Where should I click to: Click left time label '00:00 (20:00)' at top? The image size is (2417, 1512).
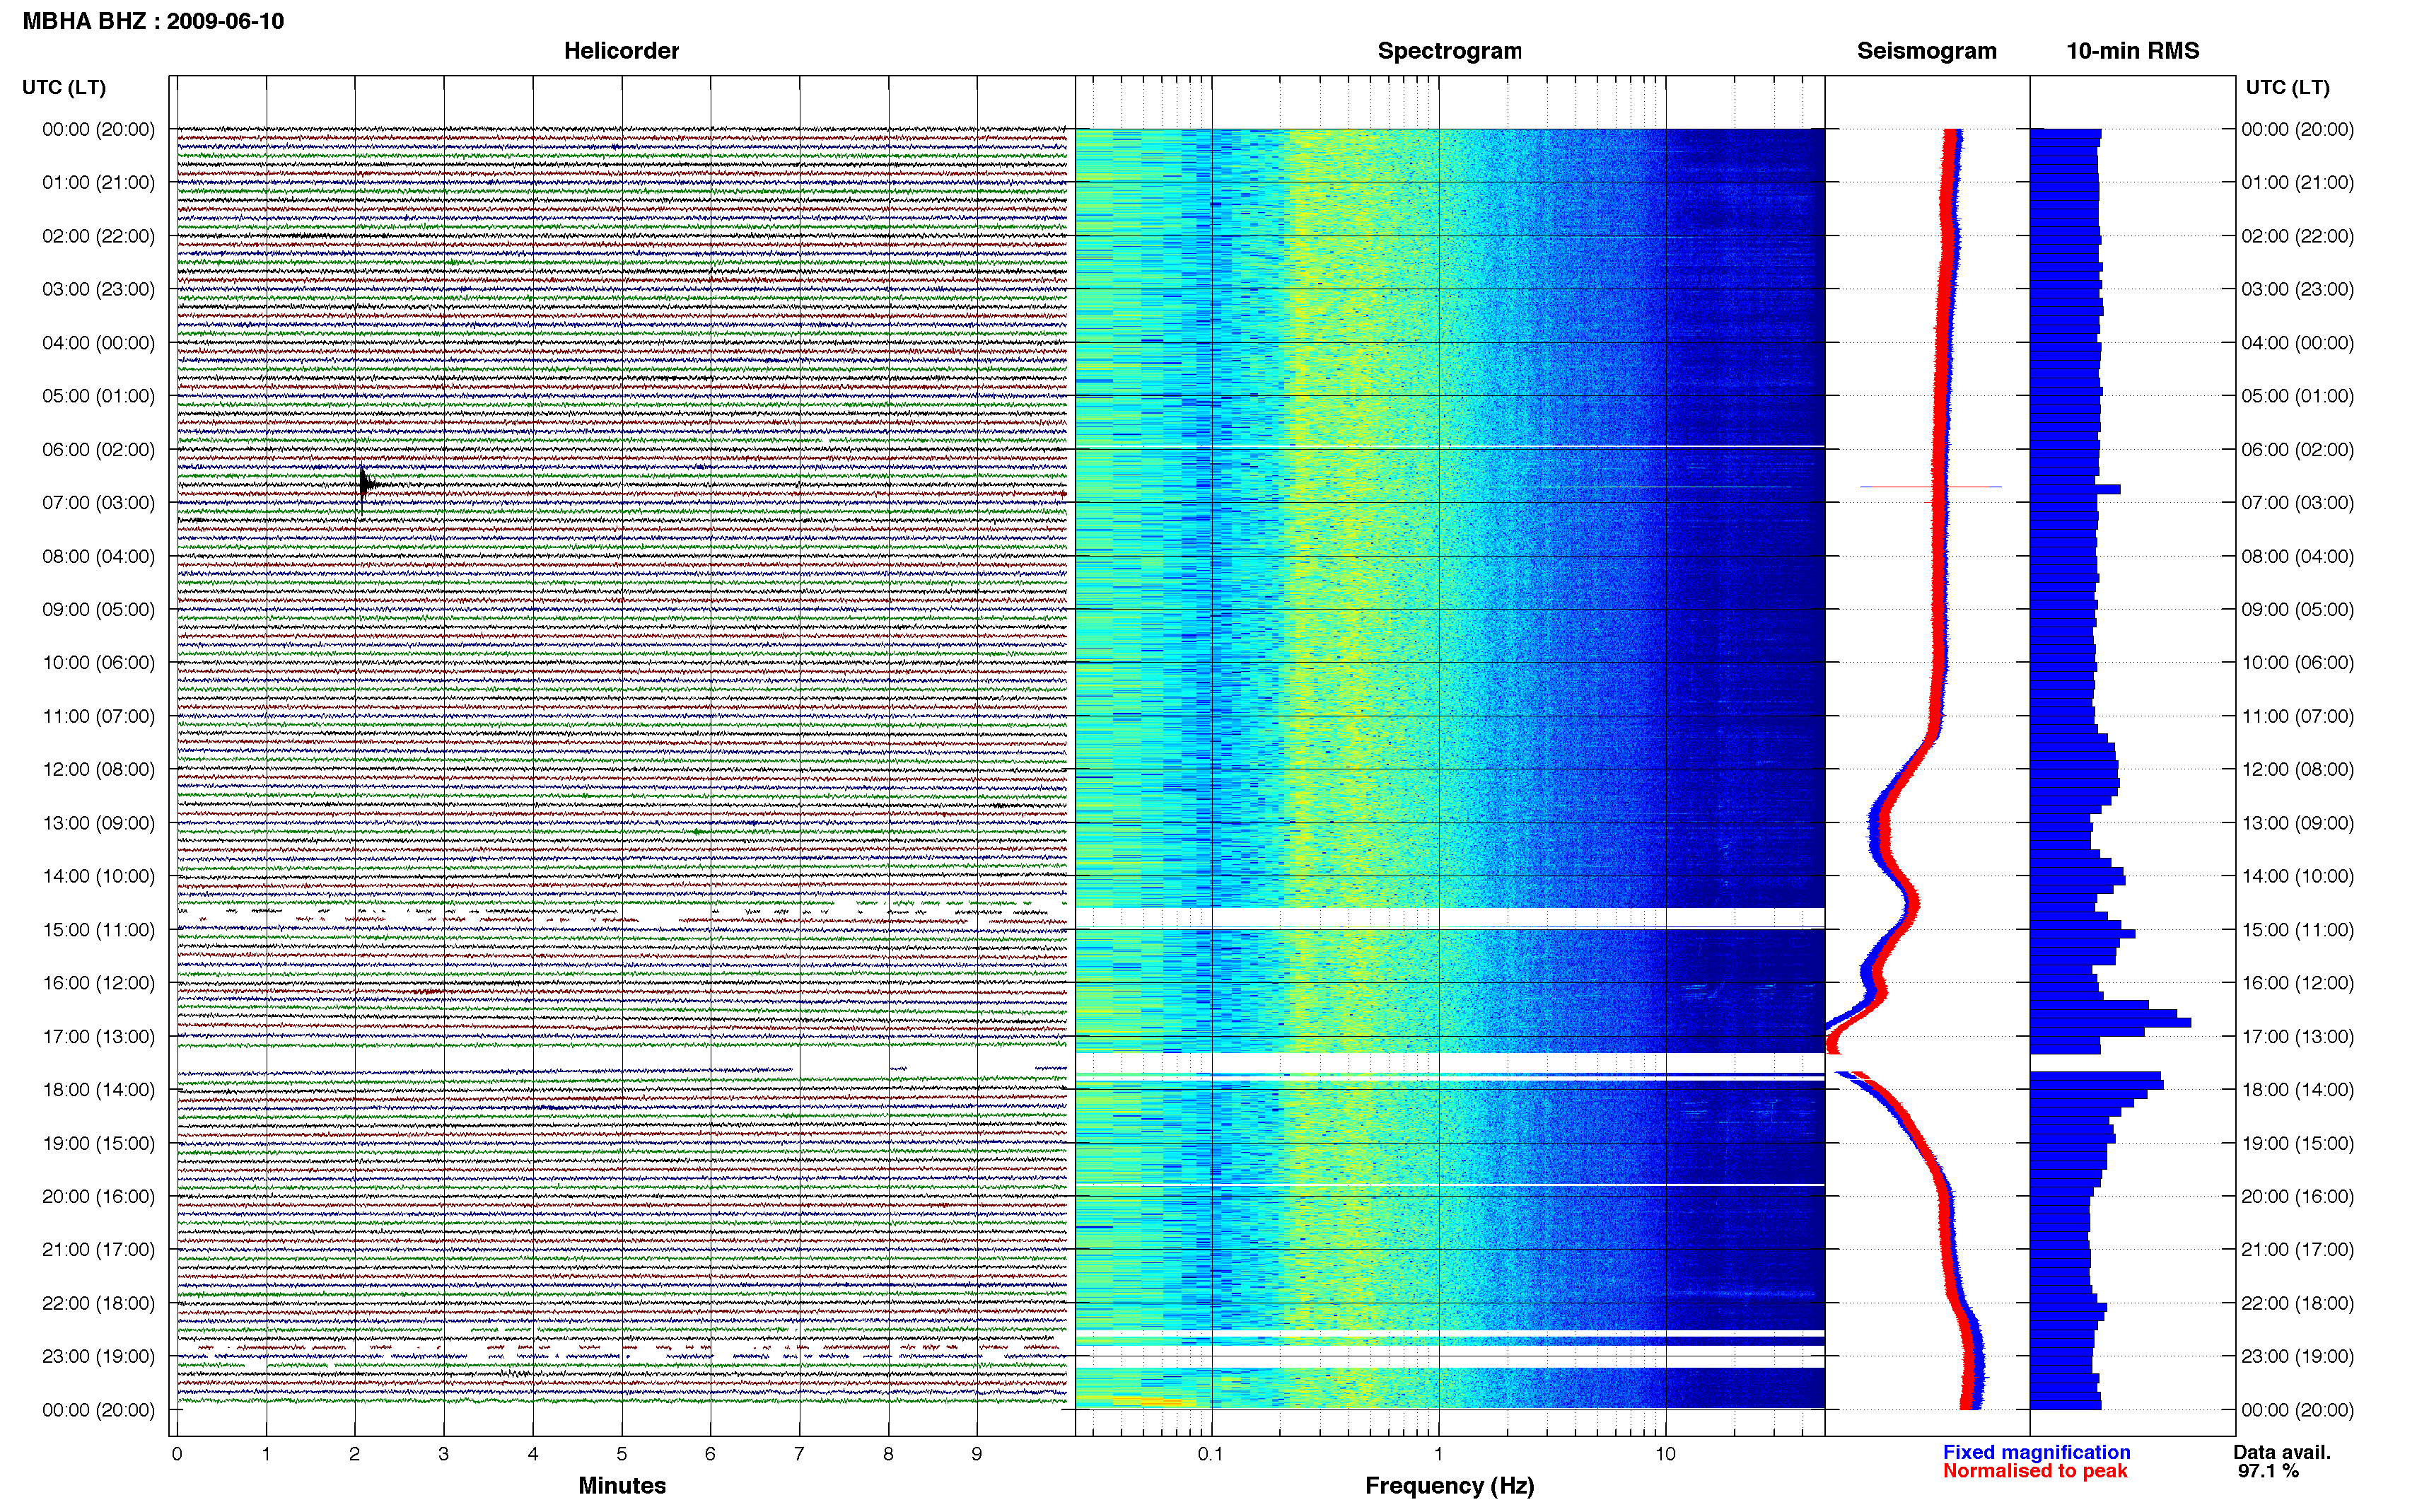(98, 129)
